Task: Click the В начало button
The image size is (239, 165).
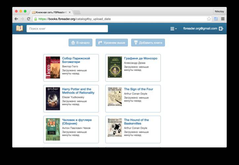Action: click(80, 43)
